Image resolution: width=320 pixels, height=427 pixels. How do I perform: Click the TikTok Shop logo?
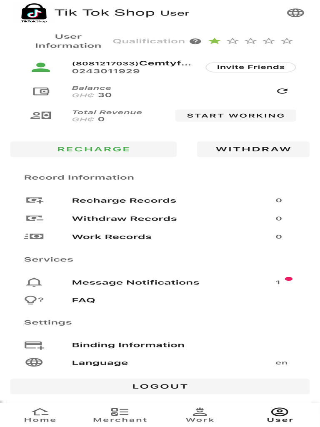tap(34, 13)
